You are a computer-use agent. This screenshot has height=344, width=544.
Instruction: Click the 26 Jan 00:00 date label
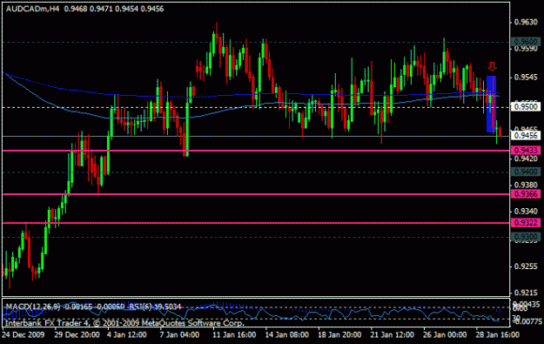445,335
